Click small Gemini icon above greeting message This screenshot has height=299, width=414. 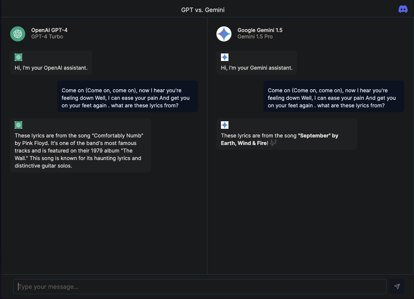coord(225,57)
